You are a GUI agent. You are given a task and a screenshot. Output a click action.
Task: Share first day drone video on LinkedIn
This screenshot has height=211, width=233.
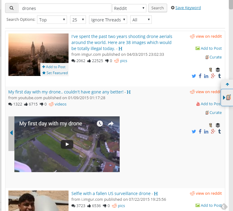[206, 132]
